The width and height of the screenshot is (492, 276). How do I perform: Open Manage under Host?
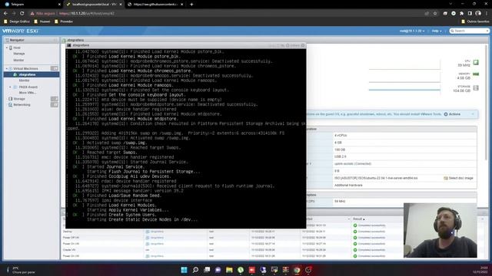point(18,54)
